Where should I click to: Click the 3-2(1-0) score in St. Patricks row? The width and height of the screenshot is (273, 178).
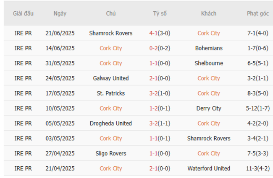pos(160,93)
